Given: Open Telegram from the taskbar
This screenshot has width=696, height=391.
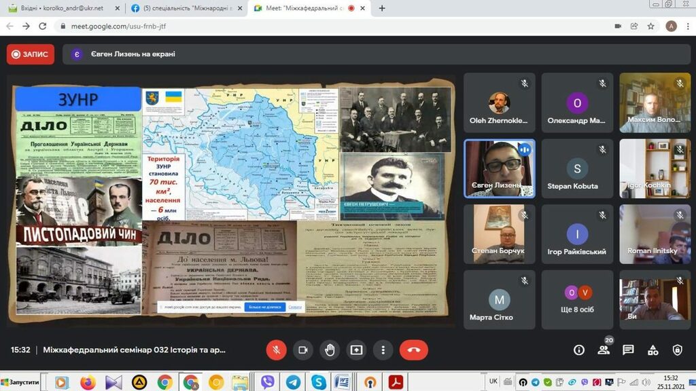Looking at the screenshot, I should 293,382.
